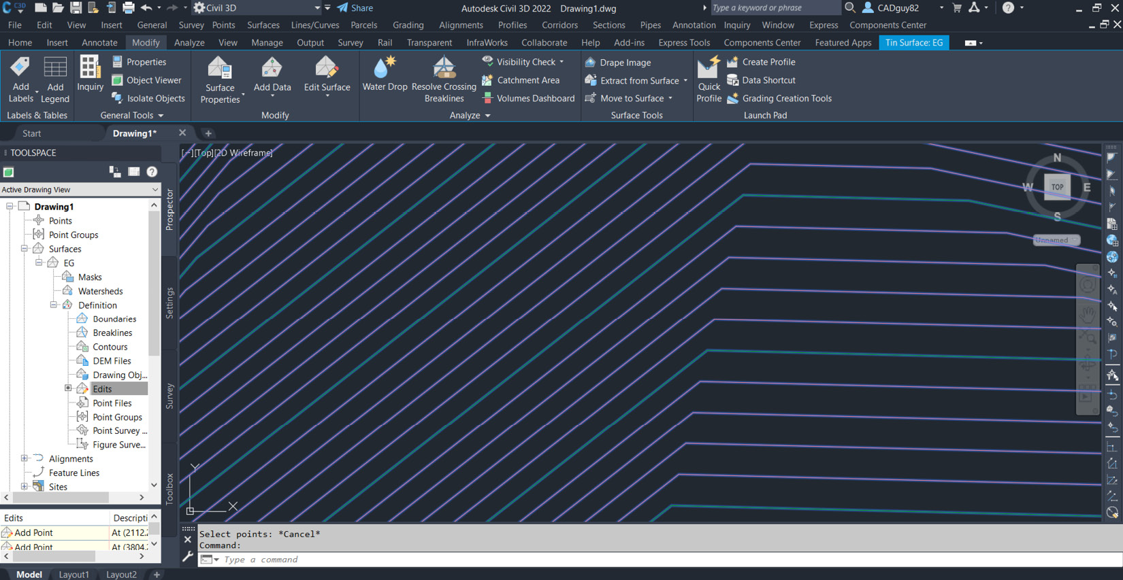Screen dimensions: 1123x580
Task: Click the command line input field
Action: pyautogui.click(x=660, y=560)
